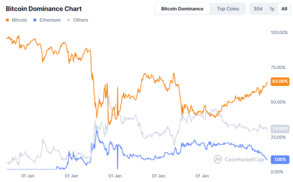Select the 1y time range
293x182 pixels.
point(272,9)
